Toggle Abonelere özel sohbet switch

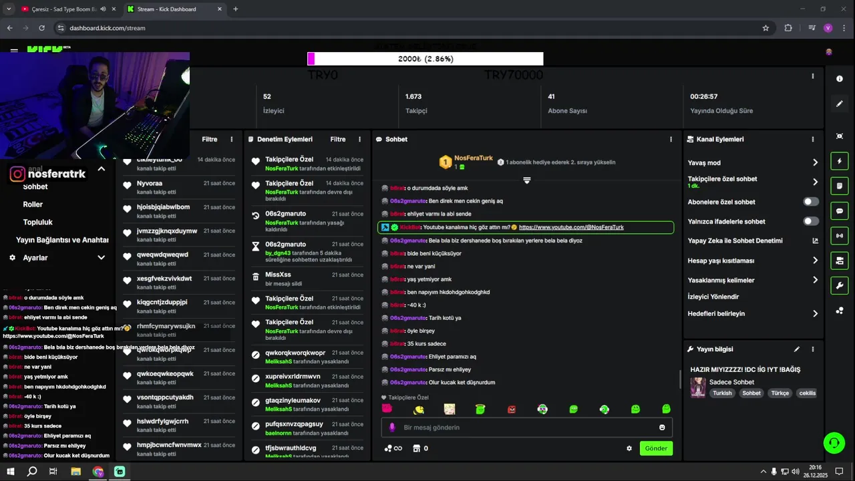(x=811, y=202)
